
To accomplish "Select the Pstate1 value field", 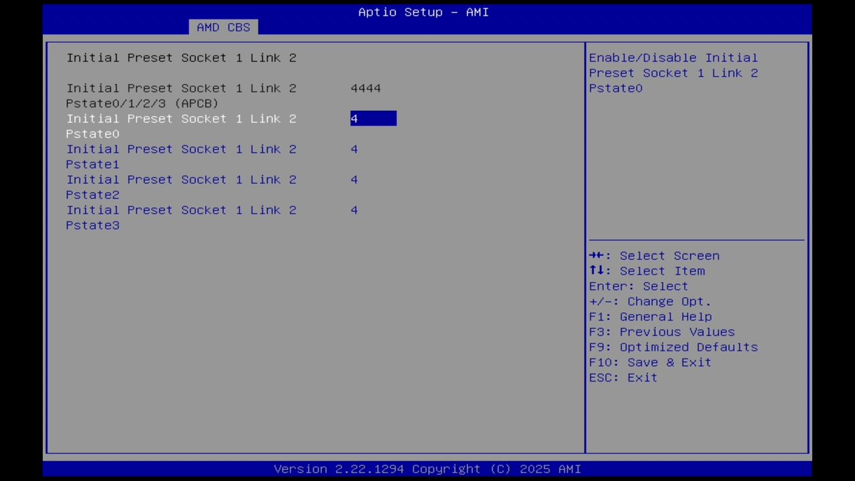I will 354,149.
